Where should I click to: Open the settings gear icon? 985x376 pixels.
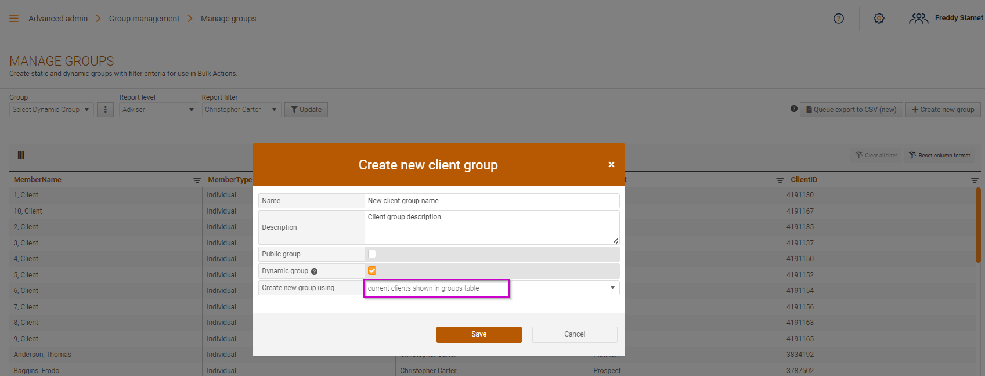click(x=879, y=19)
